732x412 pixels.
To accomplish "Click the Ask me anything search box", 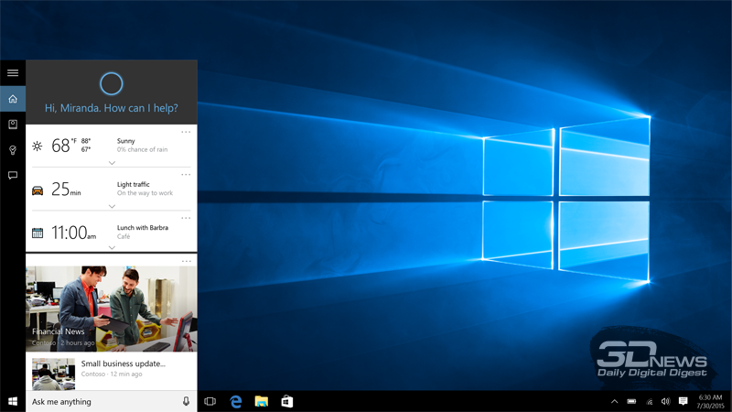I will [x=111, y=401].
